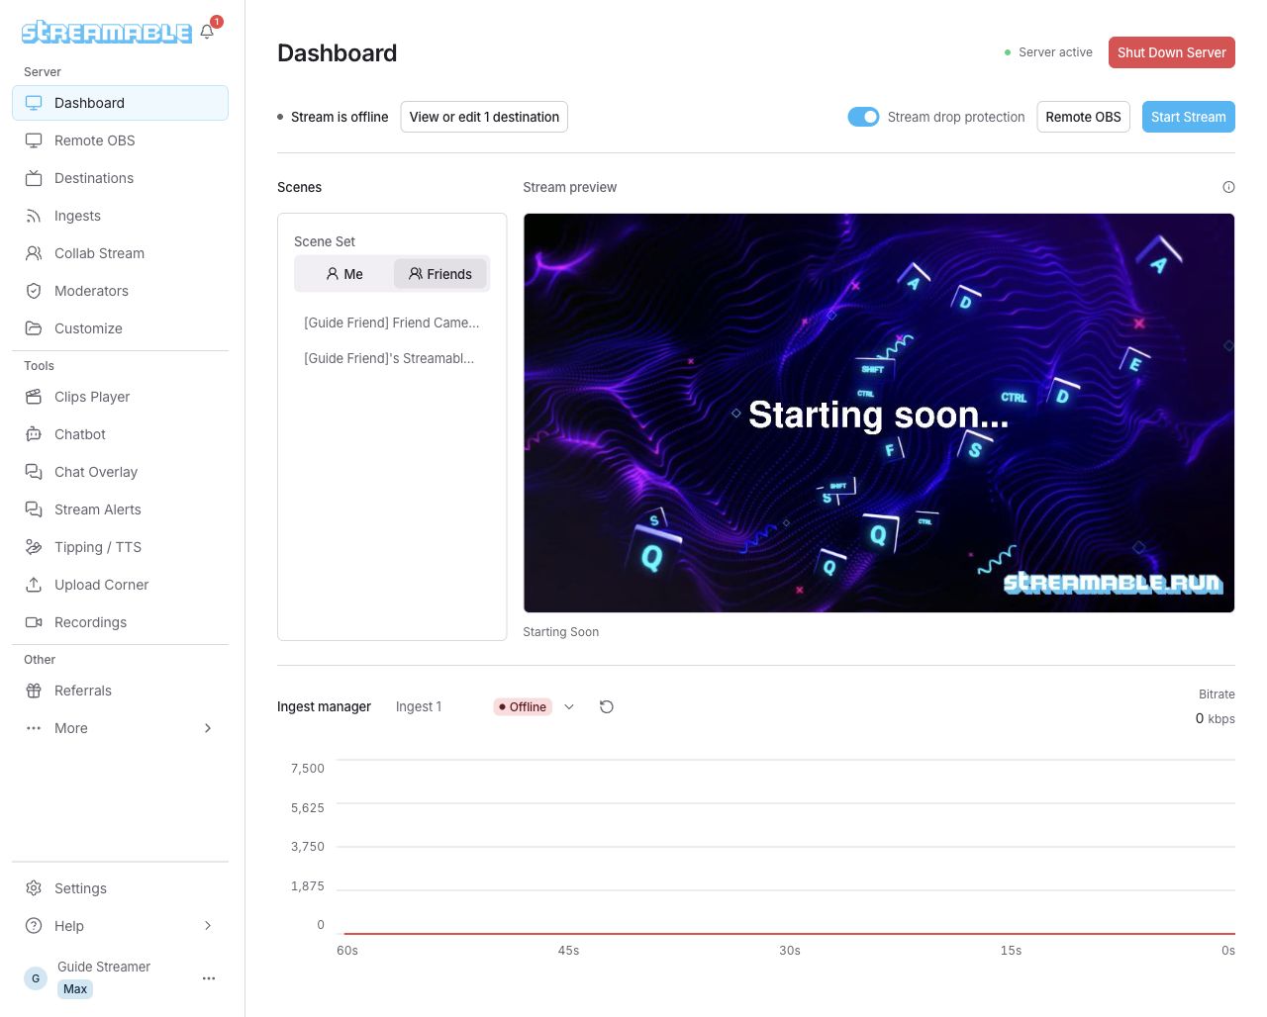
Task: Switch scene set to Me
Action: tap(344, 274)
